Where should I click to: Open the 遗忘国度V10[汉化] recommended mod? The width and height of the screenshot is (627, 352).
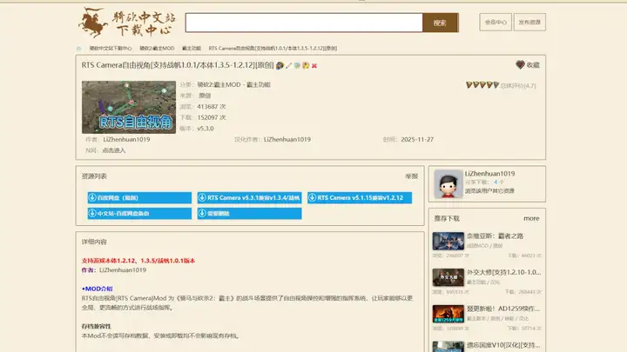(x=503, y=345)
